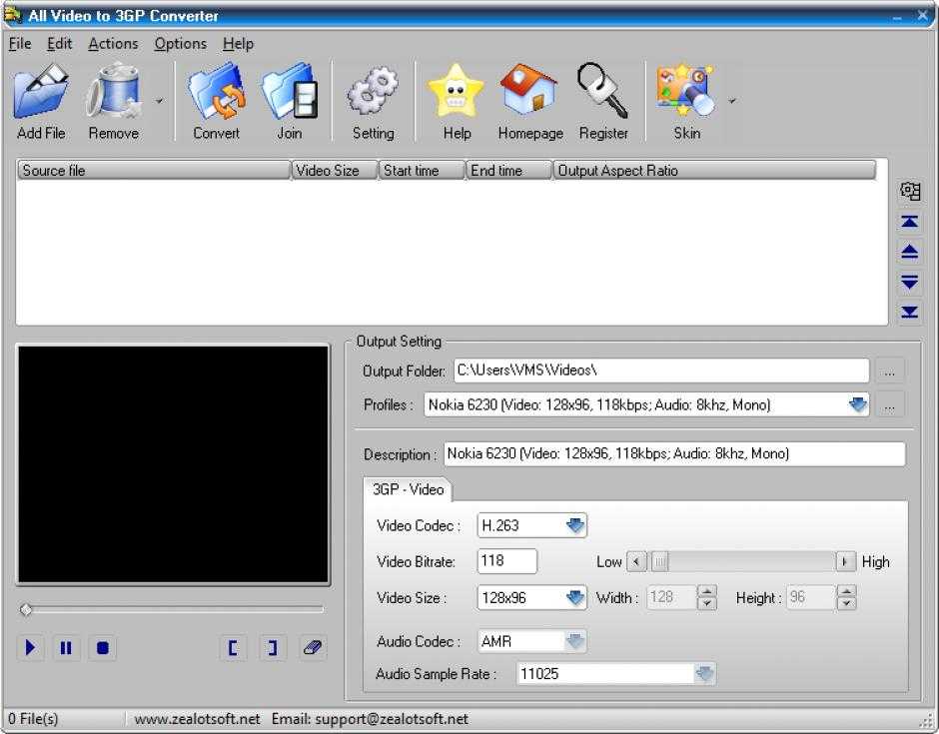Screen dimensions: 939x734
Task: Expand the Skin dropdown arrow
Action: click(x=732, y=101)
